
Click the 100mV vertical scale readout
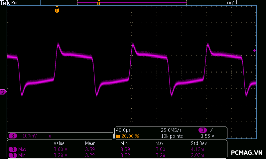pos(30,135)
